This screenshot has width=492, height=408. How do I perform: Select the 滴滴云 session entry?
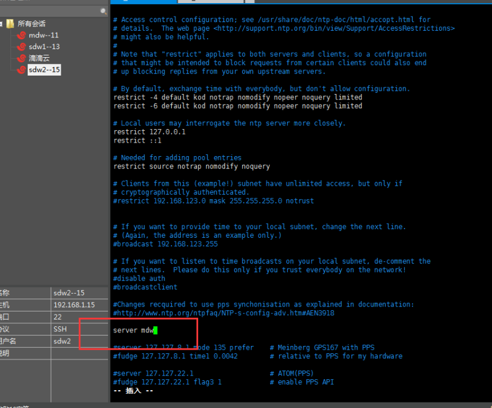tap(39, 58)
